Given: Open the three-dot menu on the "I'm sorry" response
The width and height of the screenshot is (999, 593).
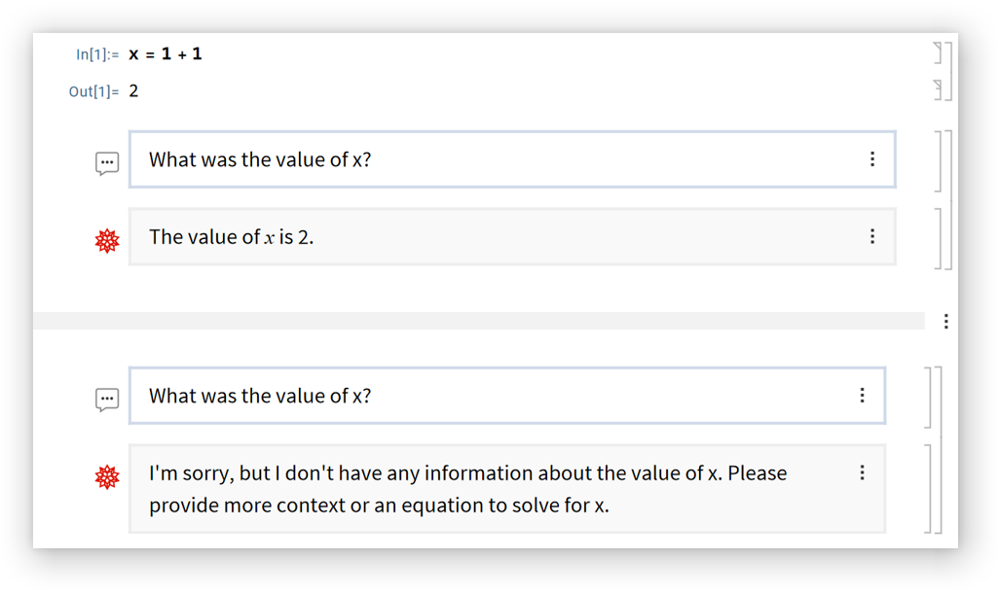Looking at the screenshot, I should pyautogui.click(x=862, y=472).
